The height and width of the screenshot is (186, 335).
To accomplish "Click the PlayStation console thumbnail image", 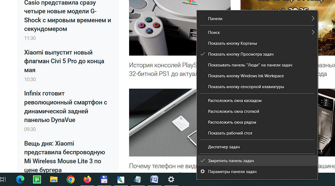I will point(163,28).
